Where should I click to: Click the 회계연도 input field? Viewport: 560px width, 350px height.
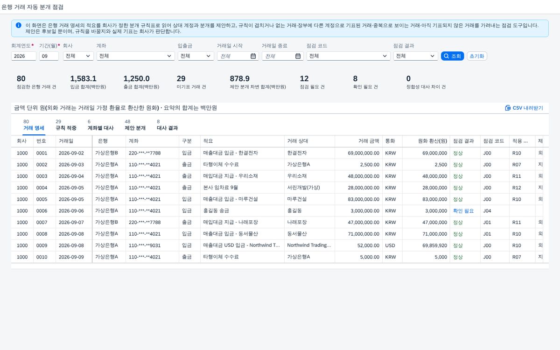(x=24, y=56)
